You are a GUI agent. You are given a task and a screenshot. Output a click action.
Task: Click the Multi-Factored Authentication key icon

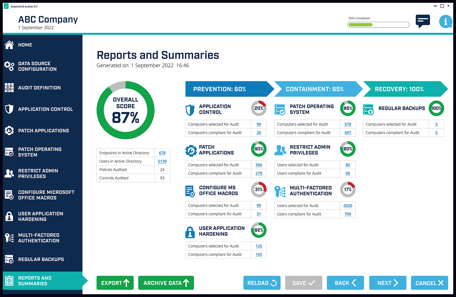[x=9, y=238]
